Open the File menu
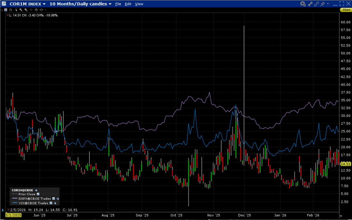 (x=118, y=4)
